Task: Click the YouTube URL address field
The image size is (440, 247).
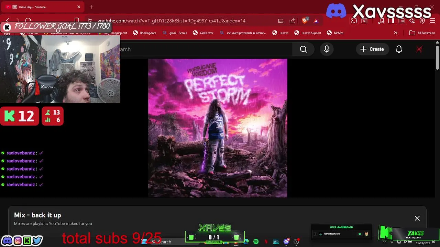Action: click(x=172, y=21)
